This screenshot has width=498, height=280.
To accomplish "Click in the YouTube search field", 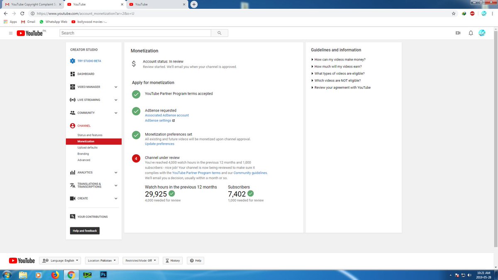I will 135,33.
